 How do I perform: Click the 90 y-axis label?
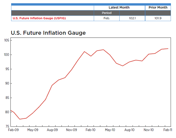point(7,84)
